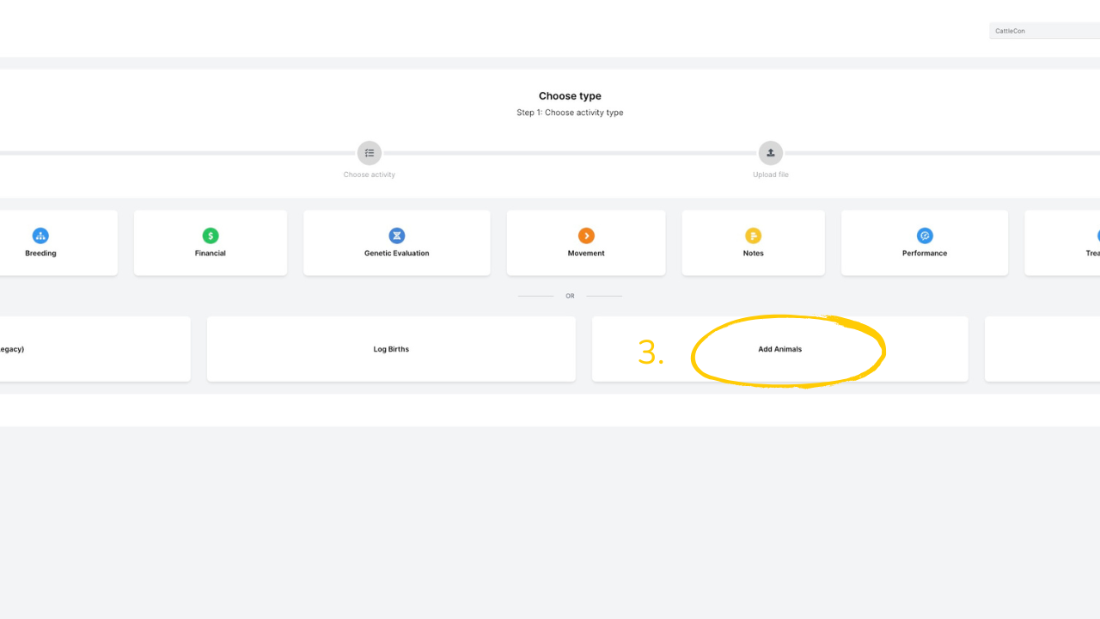Click the green dollar Financial icon
The height and width of the screenshot is (619, 1100).
[x=211, y=236]
